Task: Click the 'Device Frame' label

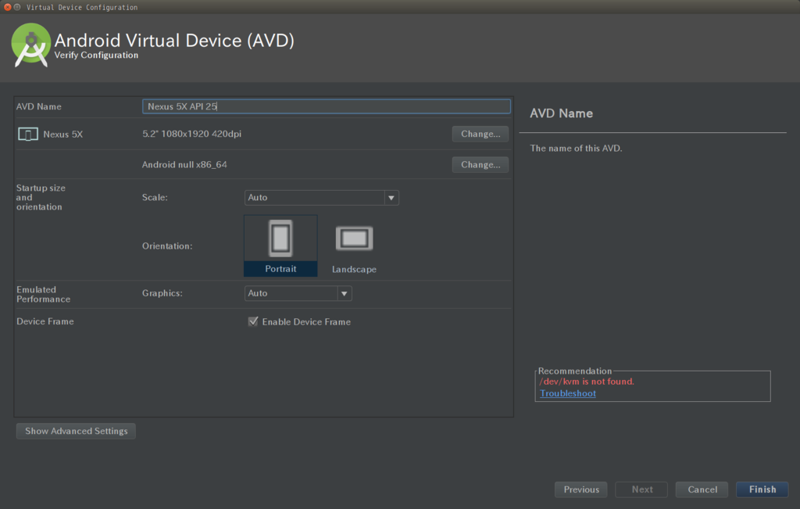Action: coord(45,321)
